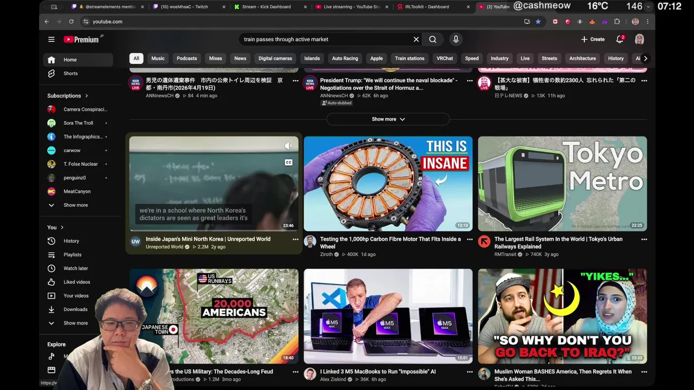This screenshot has height=390, width=694.
Task: Open the Downloads sidebar item
Action: 78,309
